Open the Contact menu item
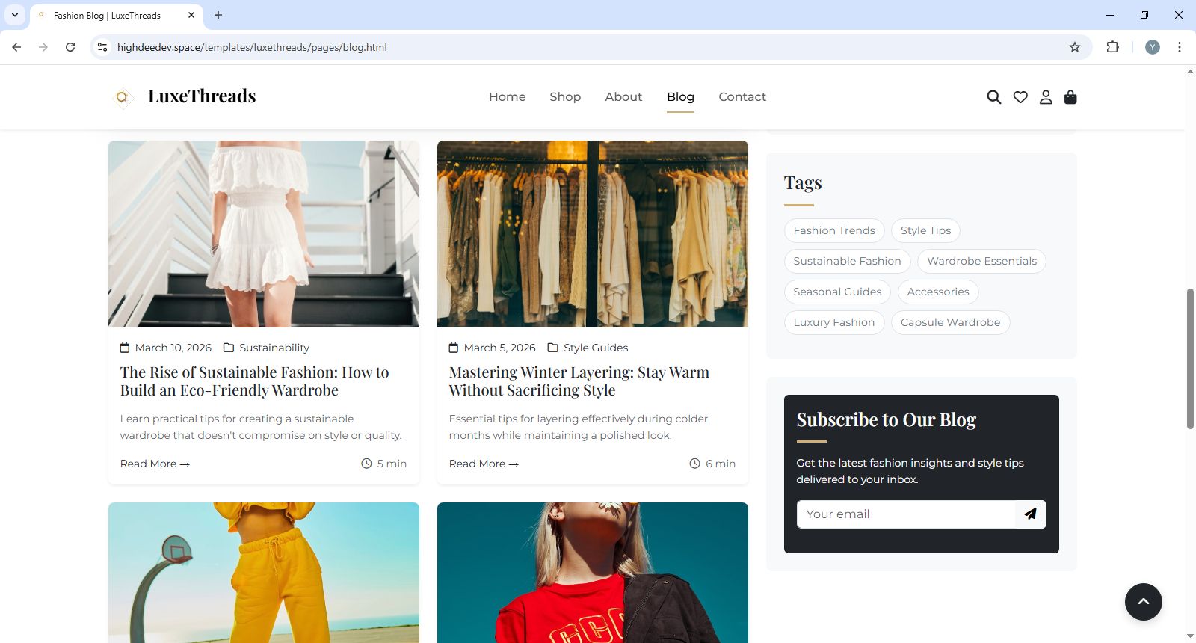The width and height of the screenshot is (1196, 643). point(742,97)
